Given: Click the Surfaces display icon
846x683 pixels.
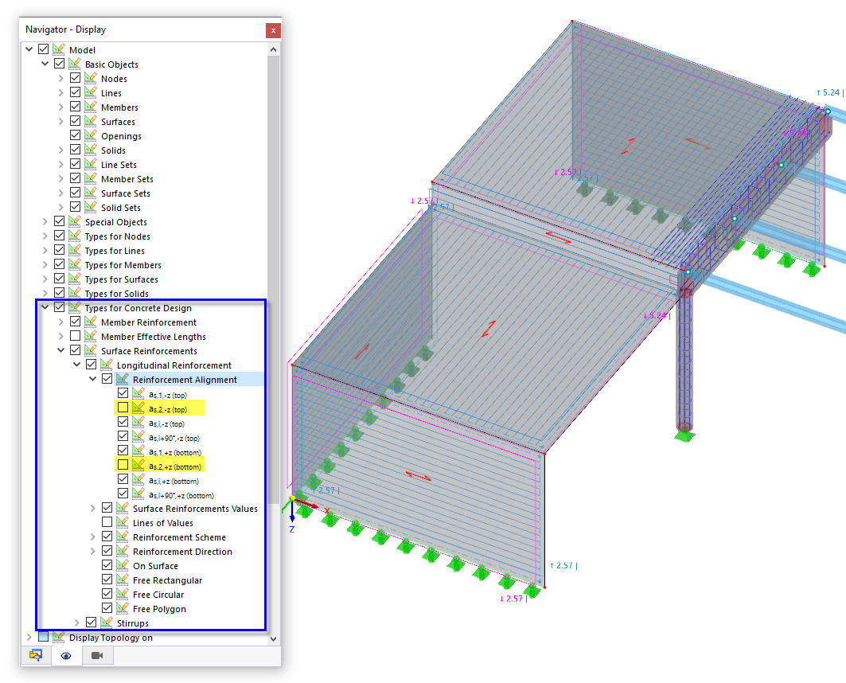Looking at the screenshot, I should point(91,121).
